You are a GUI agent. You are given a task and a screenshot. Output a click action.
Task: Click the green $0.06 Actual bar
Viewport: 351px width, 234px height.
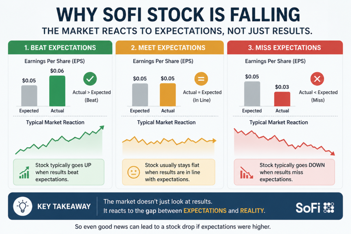point(57,91)
